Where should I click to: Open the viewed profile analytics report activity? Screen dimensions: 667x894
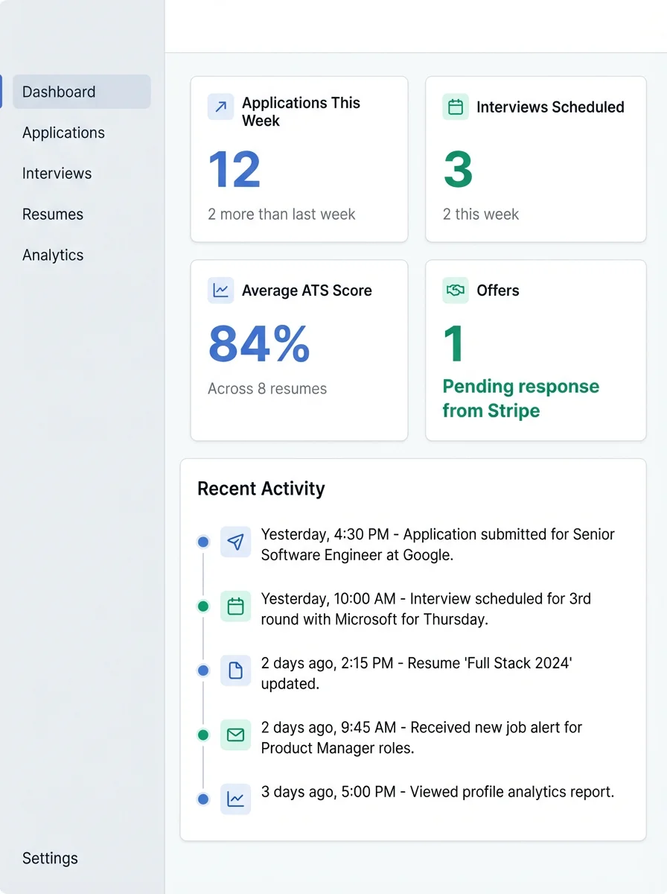point(438,792)
